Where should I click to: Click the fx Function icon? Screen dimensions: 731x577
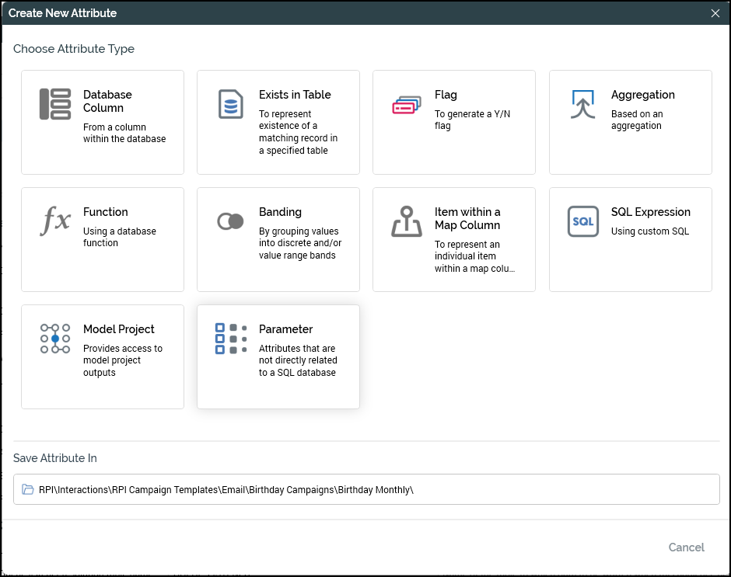pyautogui.click(x=55, y=221)
